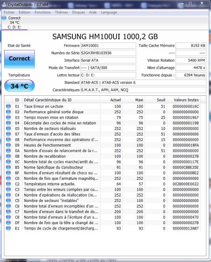Click the transfer mode field SATA/300
211x262 pixels.
coord(108,68)
